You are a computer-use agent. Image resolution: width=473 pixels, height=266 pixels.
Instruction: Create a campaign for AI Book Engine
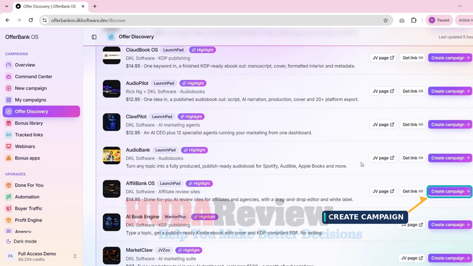click(450, 225)
